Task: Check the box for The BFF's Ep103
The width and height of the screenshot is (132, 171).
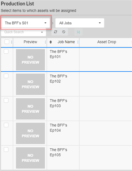Action: point(6,100)
